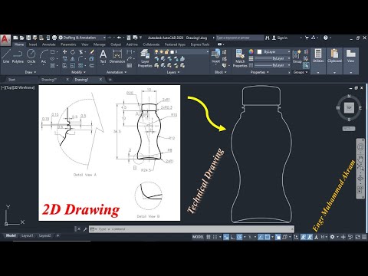Expand the Draw panel
Image resolution: width=368 pixels, height=276 pixels.
coord(31,72)
